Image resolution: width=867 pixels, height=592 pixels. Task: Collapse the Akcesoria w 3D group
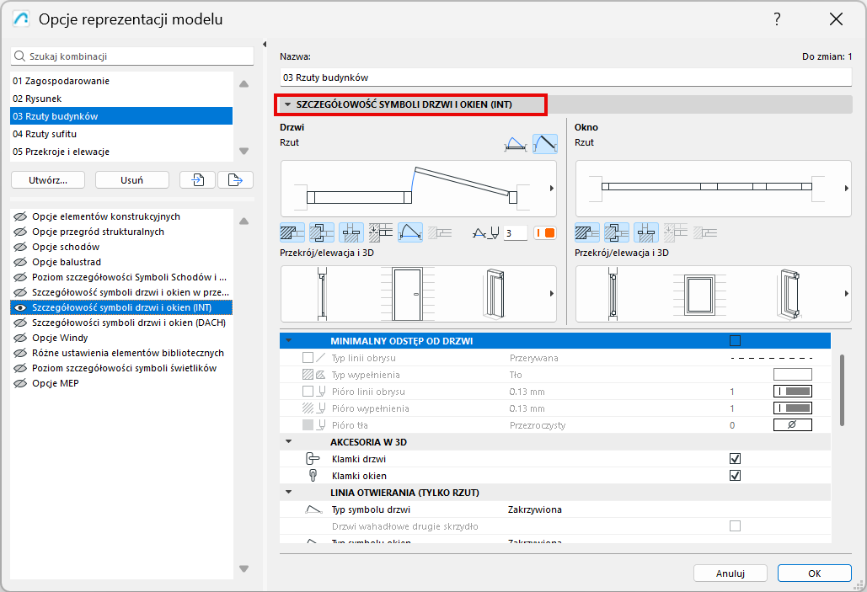click(289, 442)
